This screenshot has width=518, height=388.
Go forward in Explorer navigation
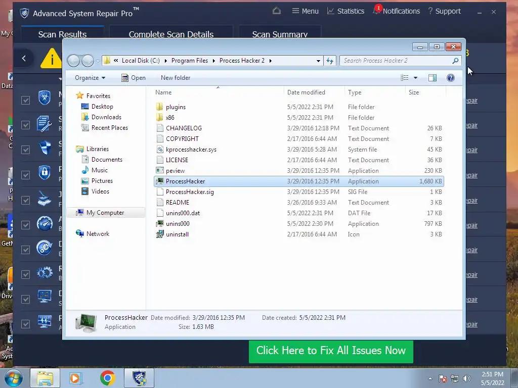[88, 61]
